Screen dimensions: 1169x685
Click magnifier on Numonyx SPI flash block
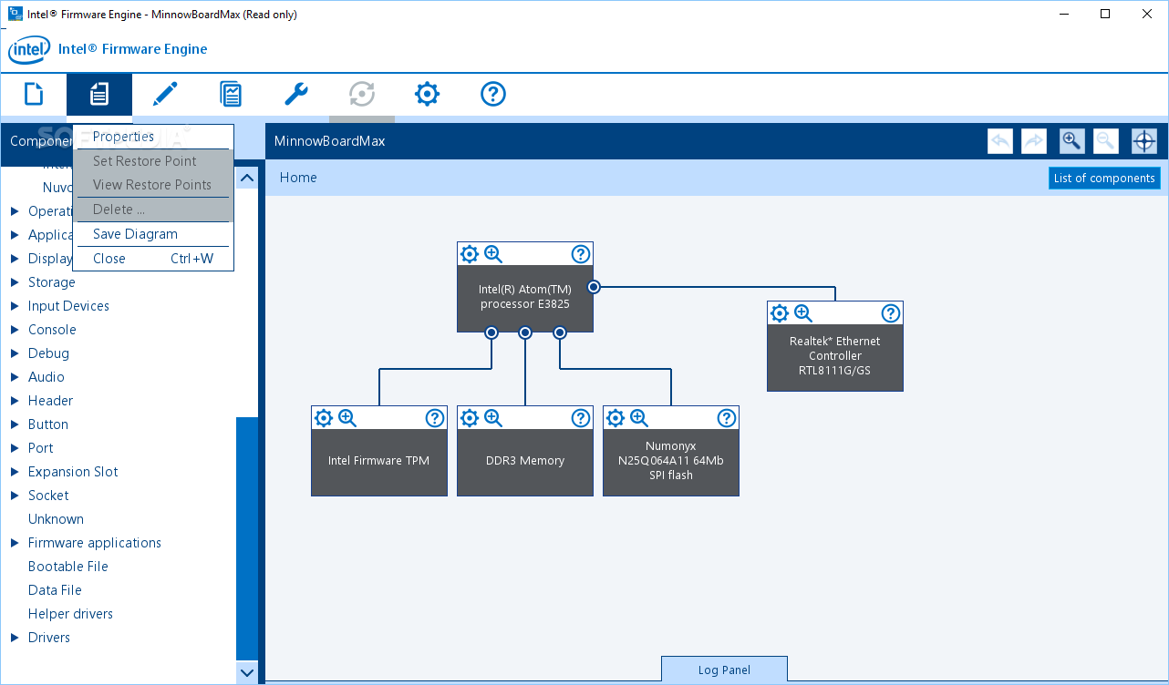(x=639, y=418)
